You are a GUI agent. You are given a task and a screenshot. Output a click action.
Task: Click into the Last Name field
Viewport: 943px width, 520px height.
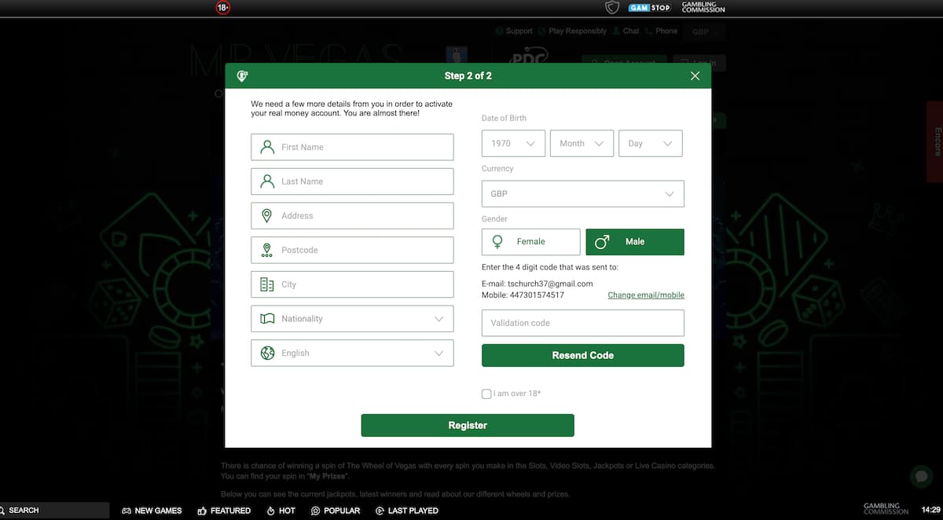[x=353, y=181]
